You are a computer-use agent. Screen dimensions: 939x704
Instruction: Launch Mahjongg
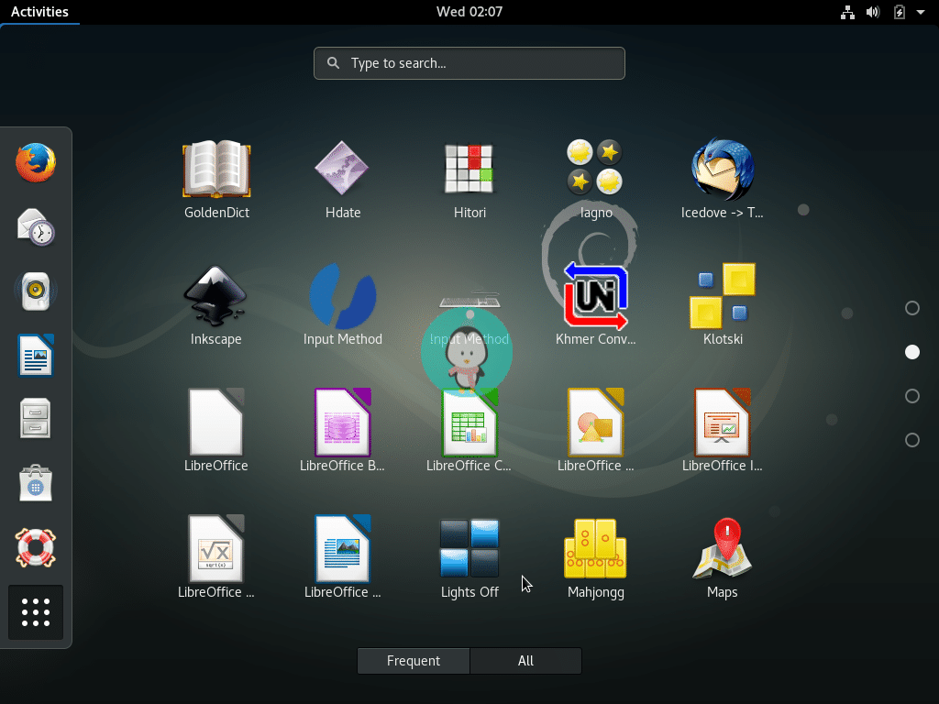pyautogui.click(x=595, y=548)
